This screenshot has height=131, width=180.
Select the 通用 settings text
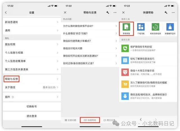point(8,30)
